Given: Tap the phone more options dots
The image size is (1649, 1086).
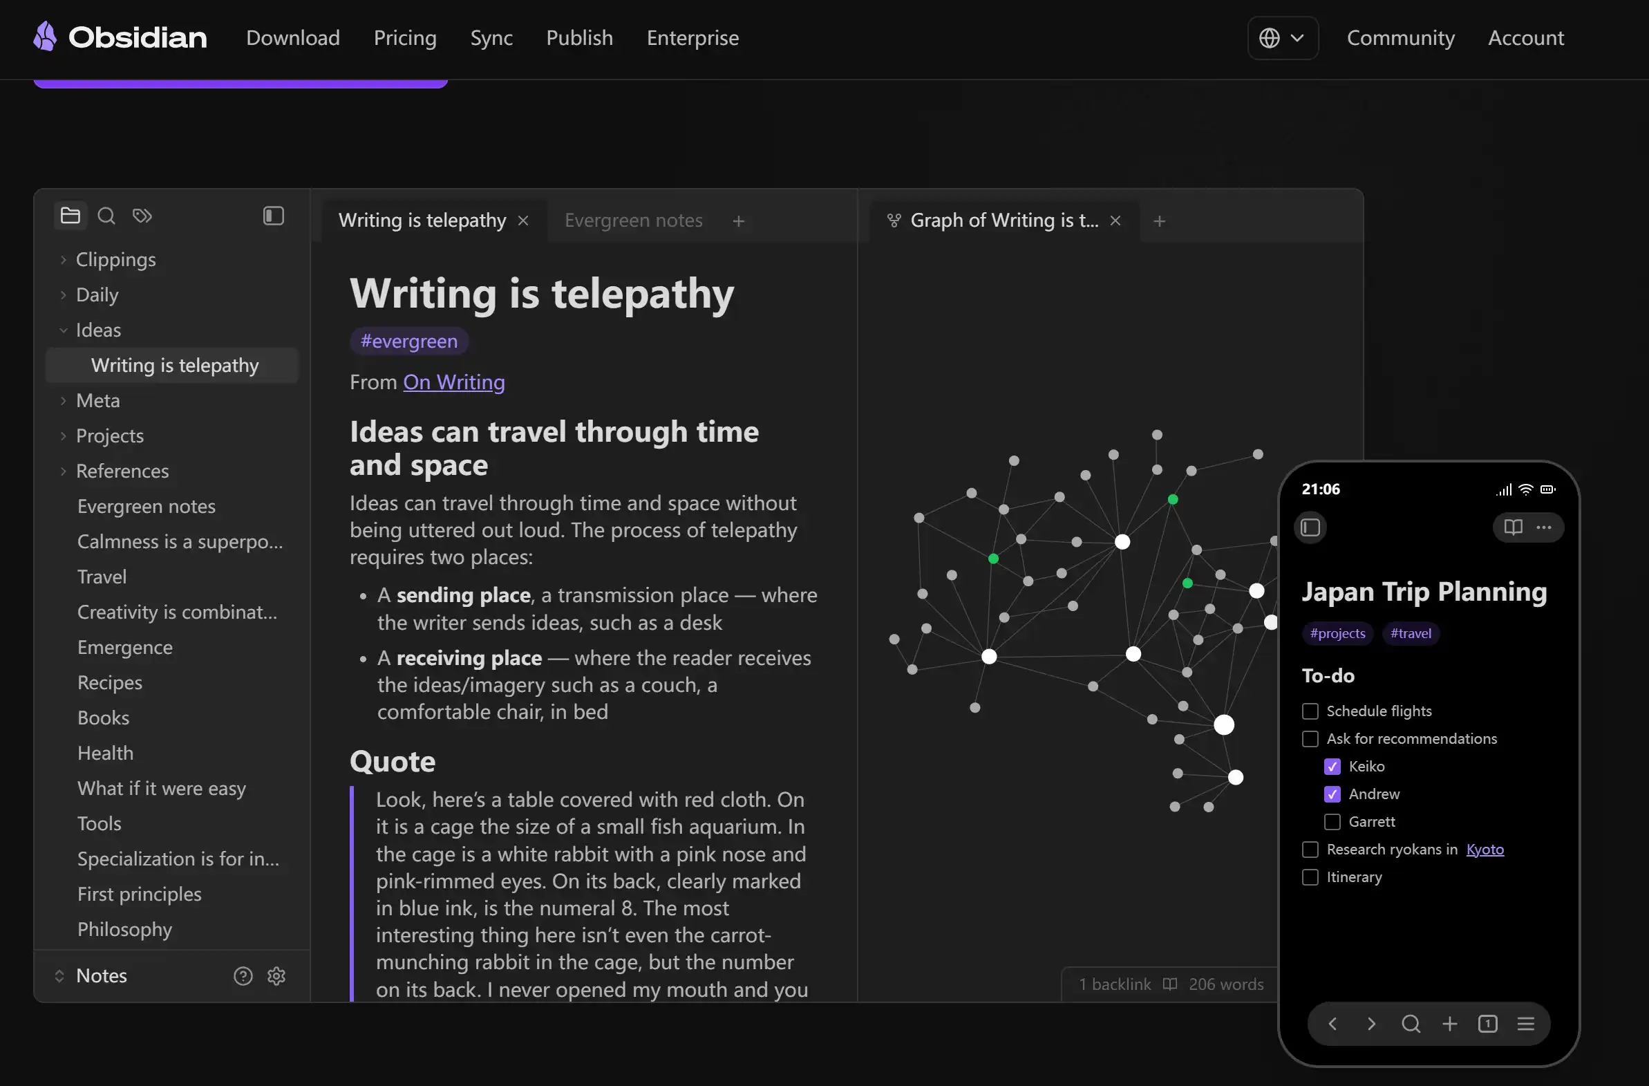Looking at the screenshot, I should [x=1544, y=527].
